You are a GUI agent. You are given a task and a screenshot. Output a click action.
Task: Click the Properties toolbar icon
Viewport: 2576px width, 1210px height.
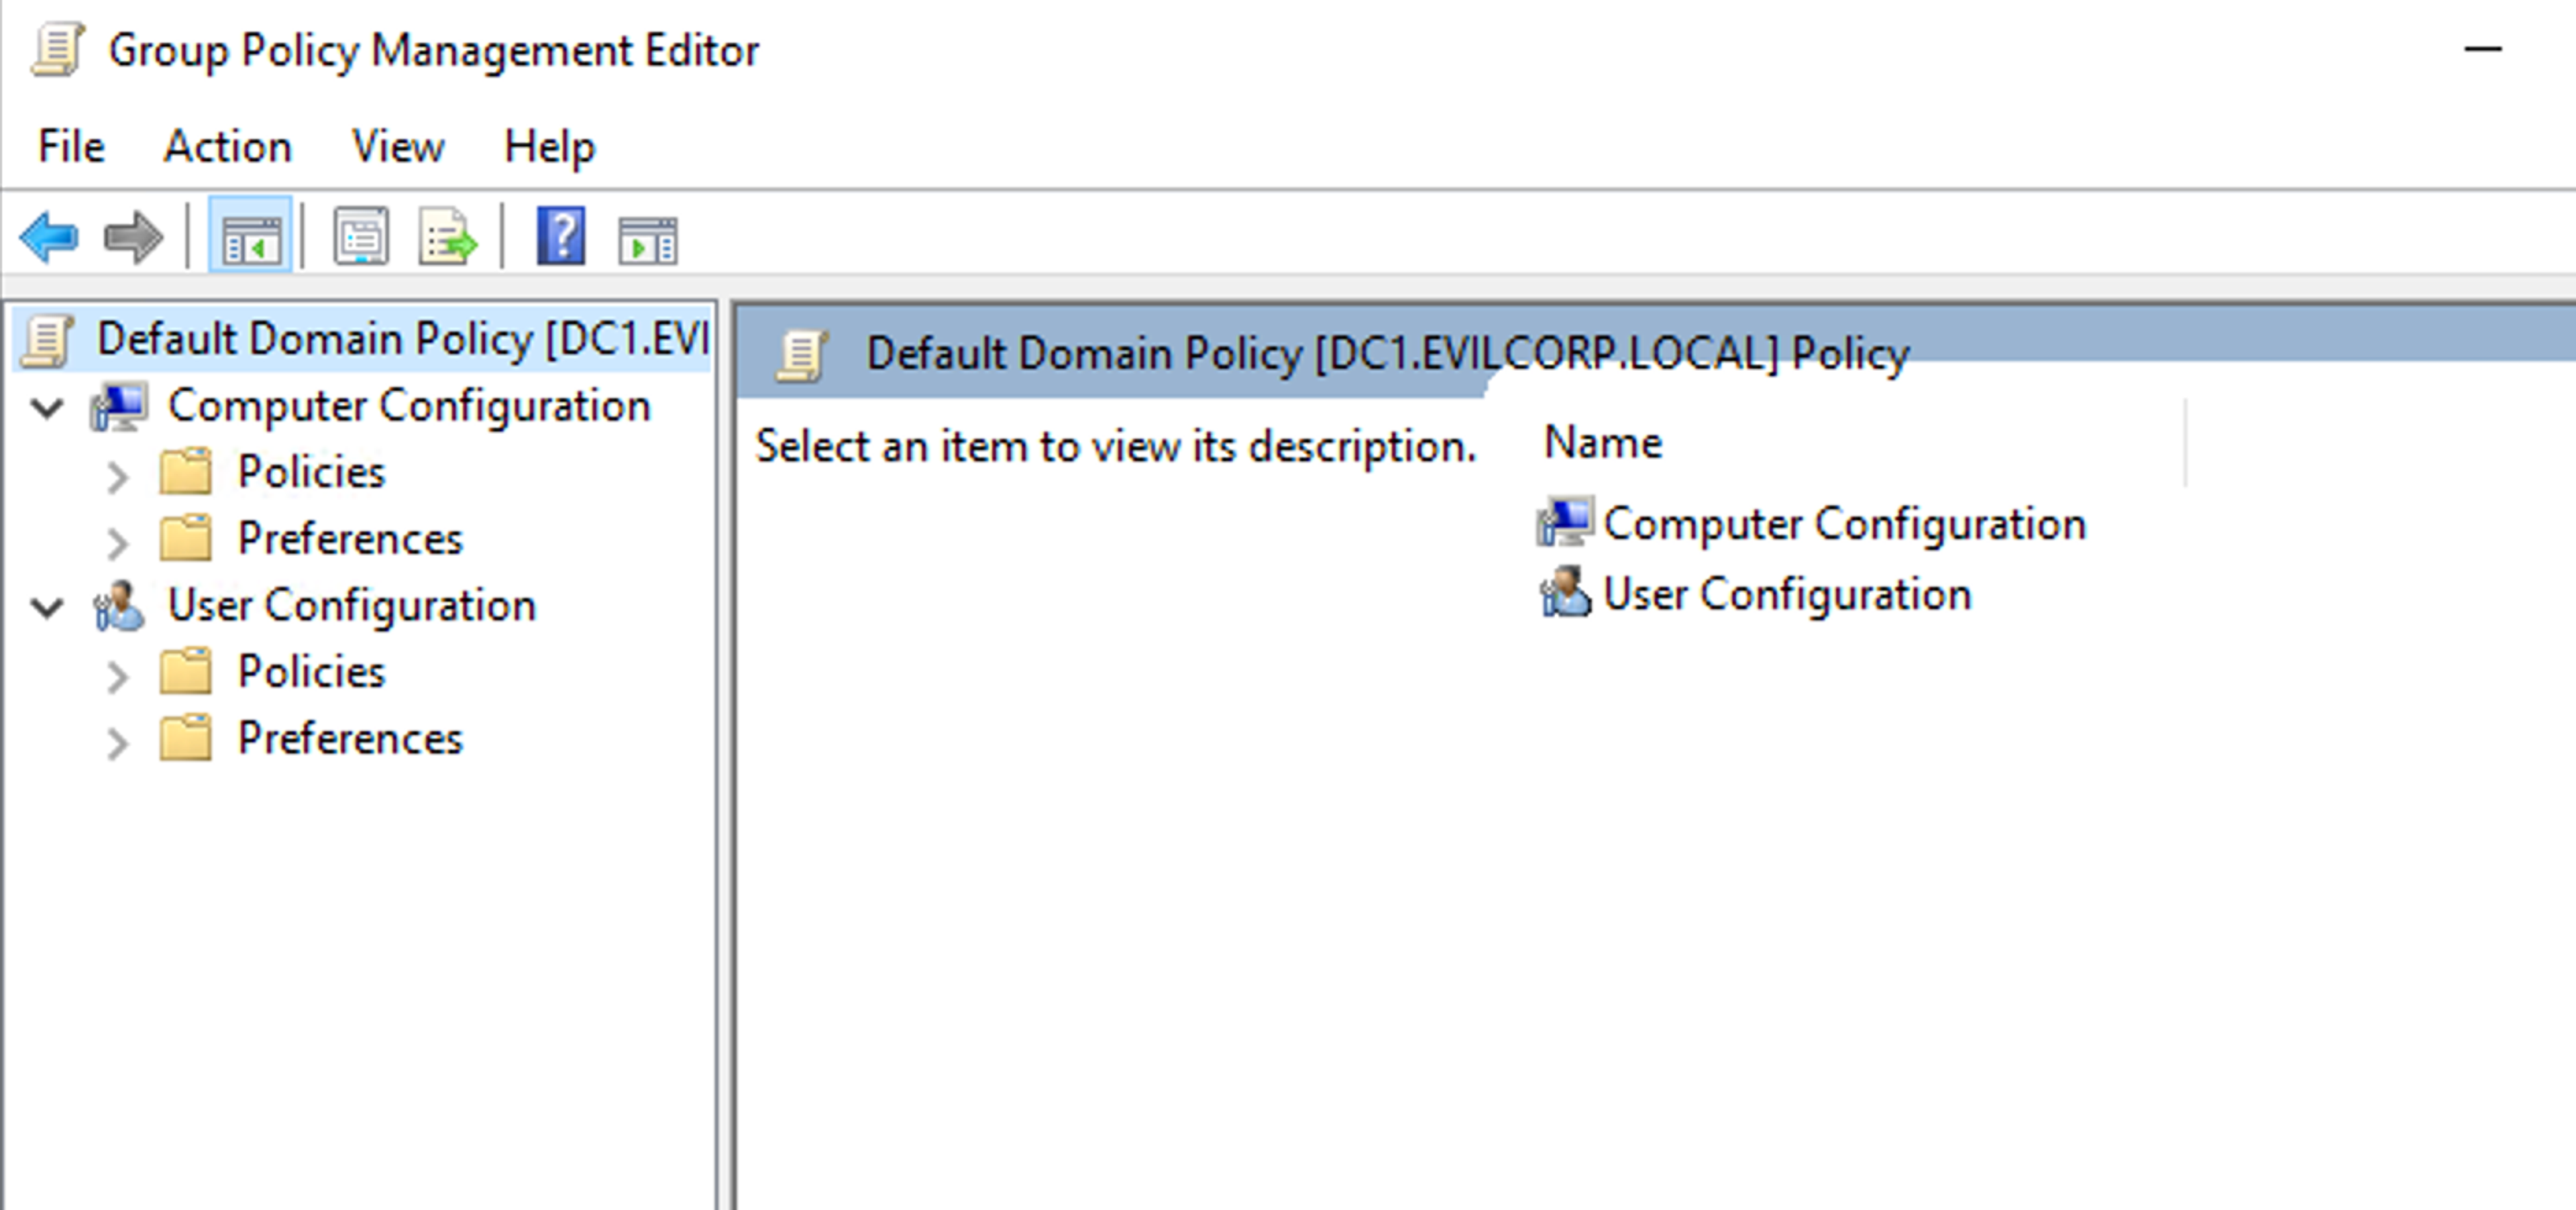point(361,237)
